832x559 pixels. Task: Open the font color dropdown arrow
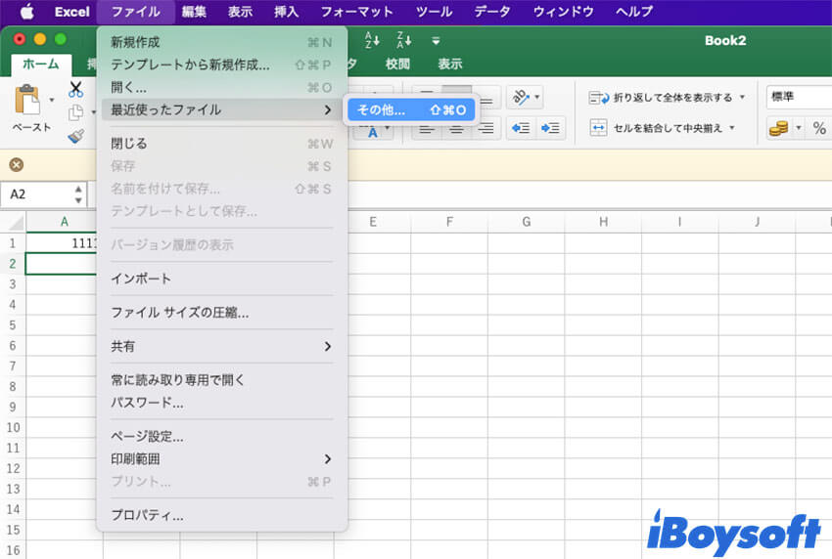point(388,128)
